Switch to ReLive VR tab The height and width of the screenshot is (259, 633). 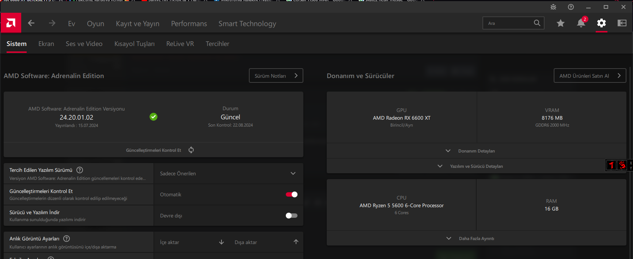point(180,44)
